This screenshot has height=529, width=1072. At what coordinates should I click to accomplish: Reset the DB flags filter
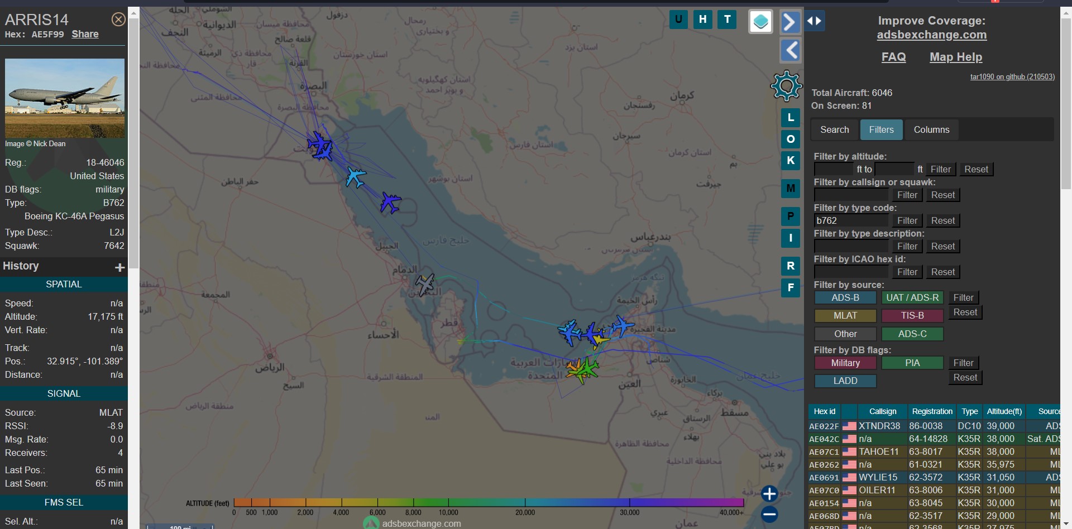tap(965, 378)
